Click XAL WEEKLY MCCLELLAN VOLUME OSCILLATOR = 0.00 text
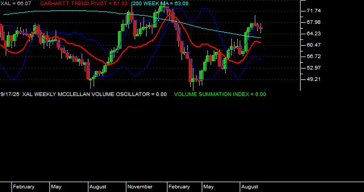This screenshot has height=192, width=364. point(95,94)
